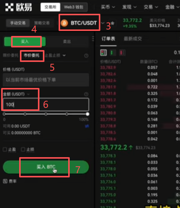The image size is (180, 208).
Task: Switch to 卖出 sell tab
Action: [67, 42]
